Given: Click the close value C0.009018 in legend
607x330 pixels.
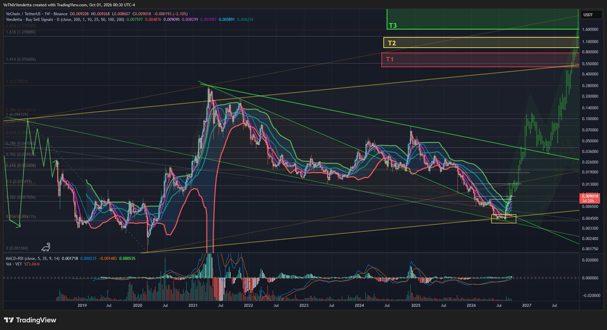Looking at the screenshot, I should tap(141, 15).
